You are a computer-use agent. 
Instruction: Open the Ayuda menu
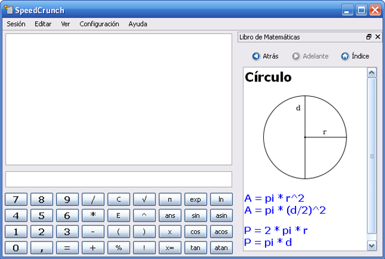[138, 24]
